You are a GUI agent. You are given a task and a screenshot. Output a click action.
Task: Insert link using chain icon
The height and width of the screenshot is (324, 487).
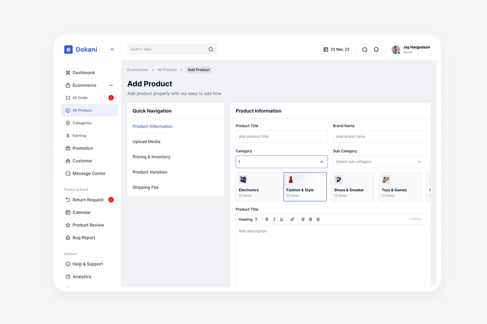pos(292,219)
